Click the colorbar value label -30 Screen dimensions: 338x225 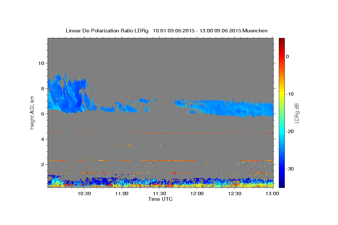point(290,169)
